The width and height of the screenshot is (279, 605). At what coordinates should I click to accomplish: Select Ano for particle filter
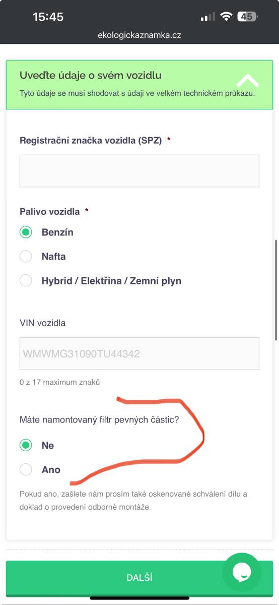point(26,469)
